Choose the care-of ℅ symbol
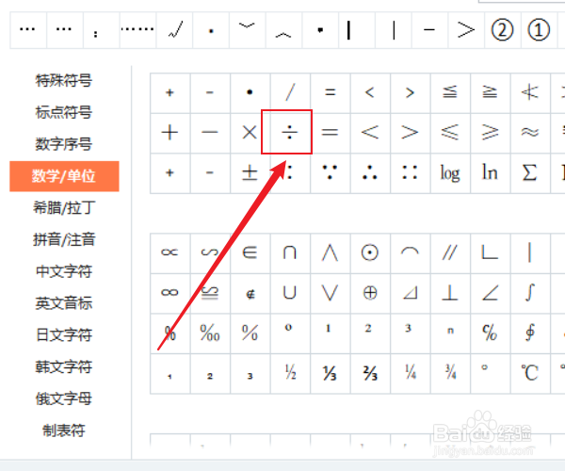Screen dimensions: 565x471 point(490,333)
